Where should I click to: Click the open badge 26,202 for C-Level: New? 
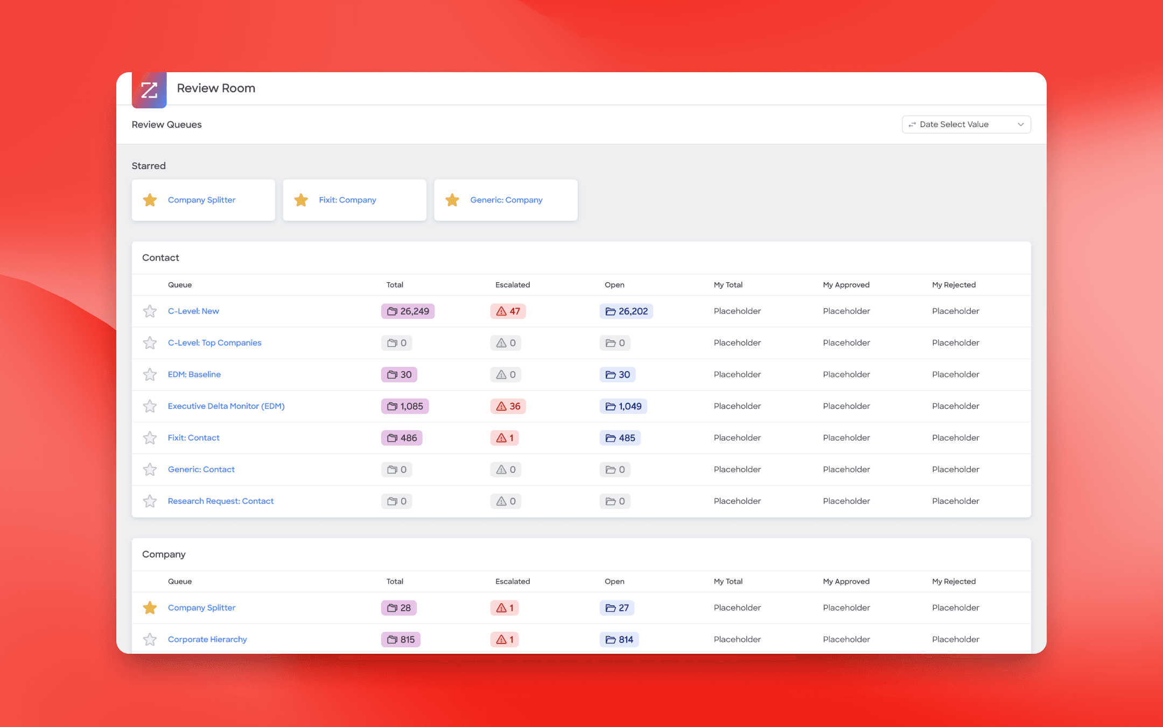click(x=626, y=311)
